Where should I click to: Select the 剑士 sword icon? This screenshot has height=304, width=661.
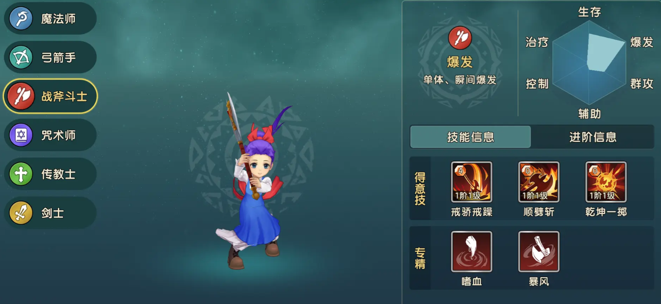click(x=21, y=213)
